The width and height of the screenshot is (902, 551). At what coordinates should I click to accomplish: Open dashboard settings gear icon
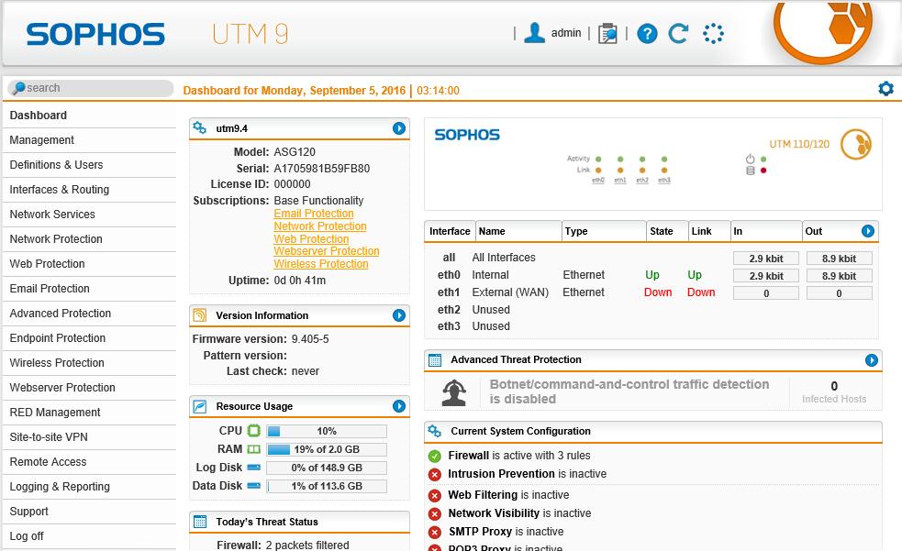(885, 89)
